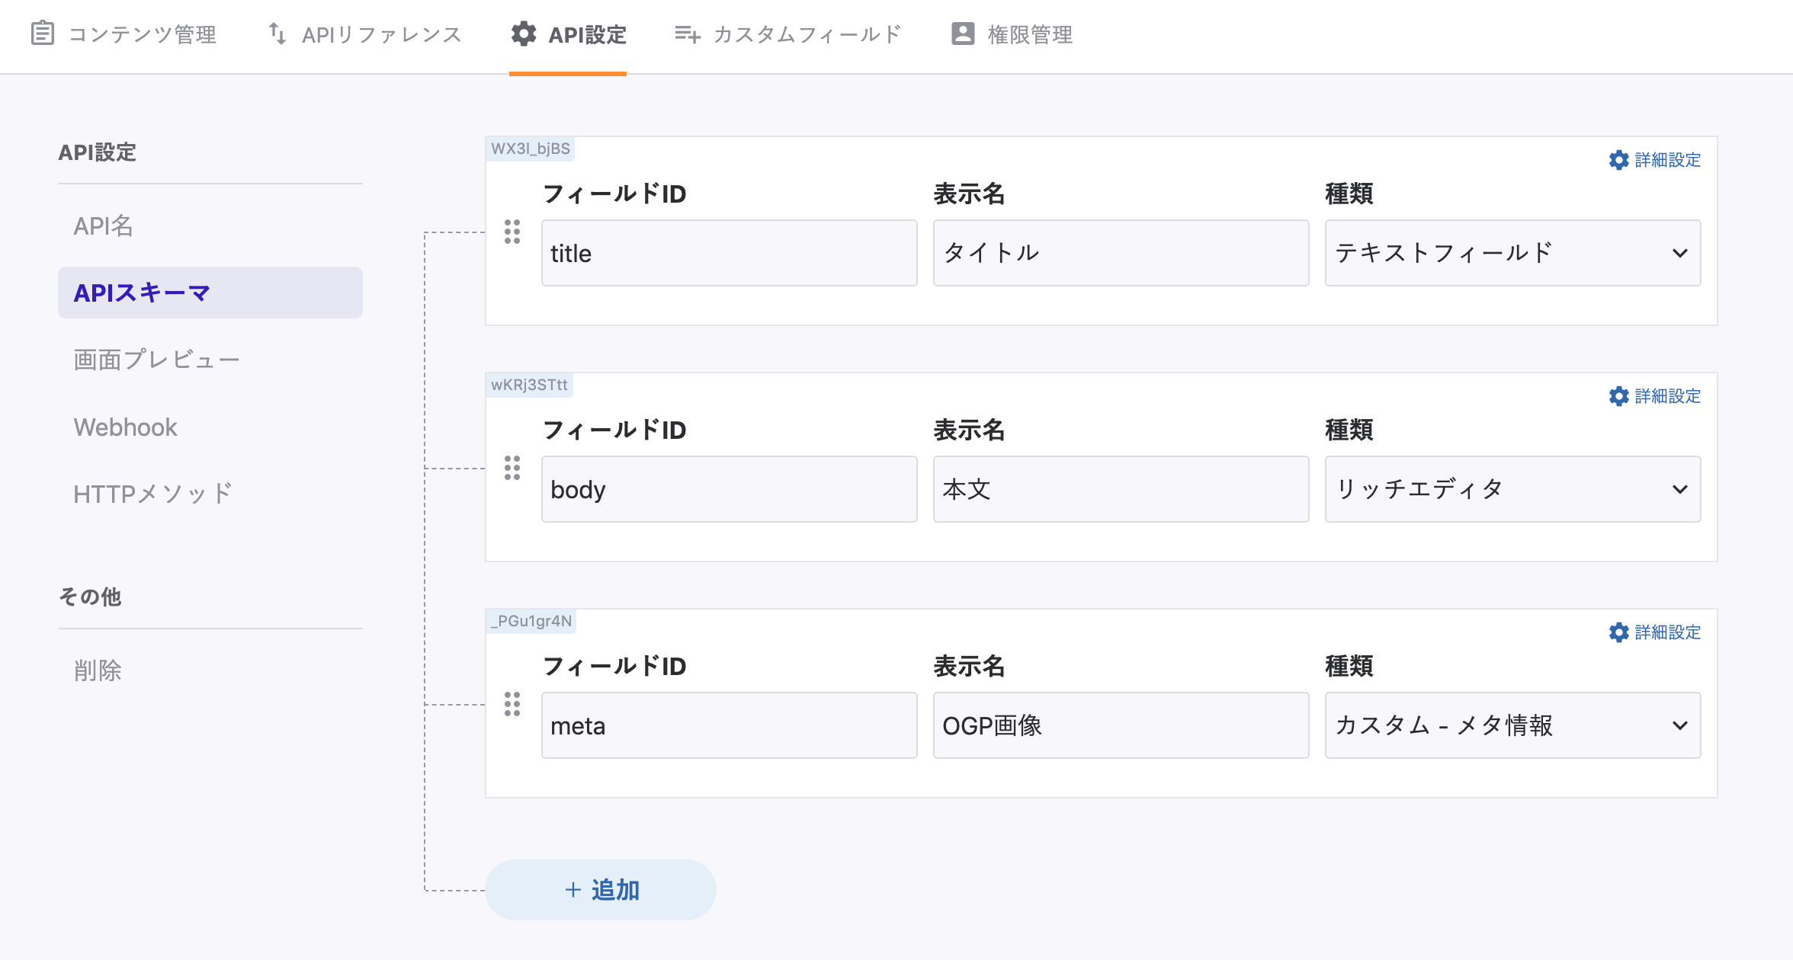Open 詳細設定 for the body field
This screenshot has height=960, width=1793.
coord(1655,396)
